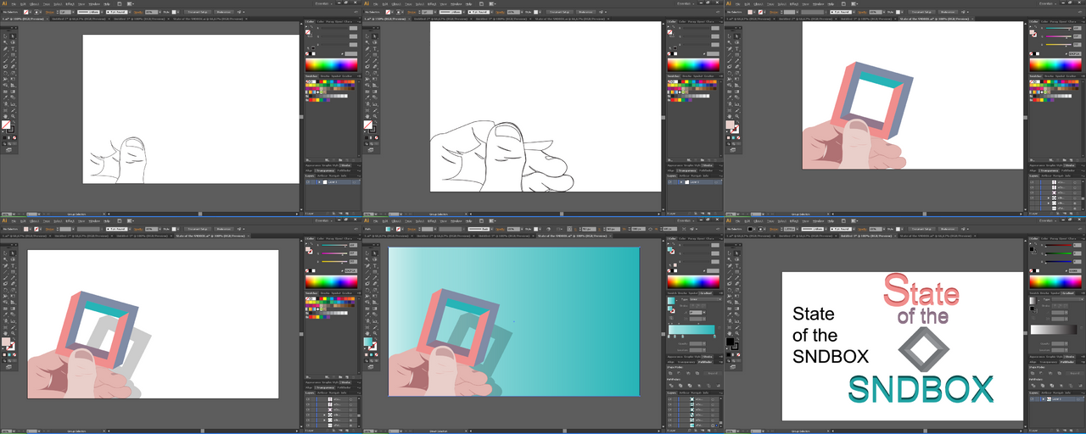Choose the Rotate tool in cube-without-shadow window
The height and width of the screenshot is (434, 1086).
729,73
